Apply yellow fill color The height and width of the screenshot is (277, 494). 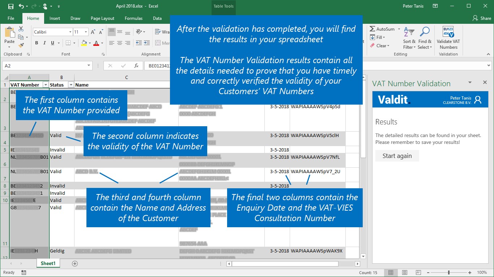coord(84,43)
